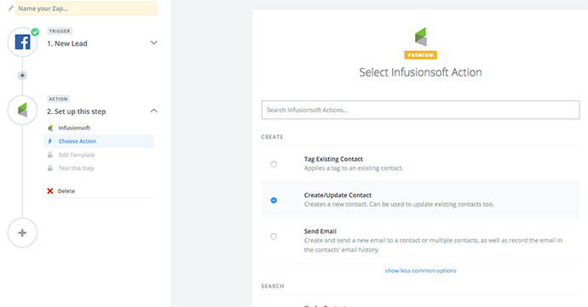The width and height of the screenshot is (588, 307).
Task: Focus the Search Infusionsoft Actions field
Action: point(420,110)
